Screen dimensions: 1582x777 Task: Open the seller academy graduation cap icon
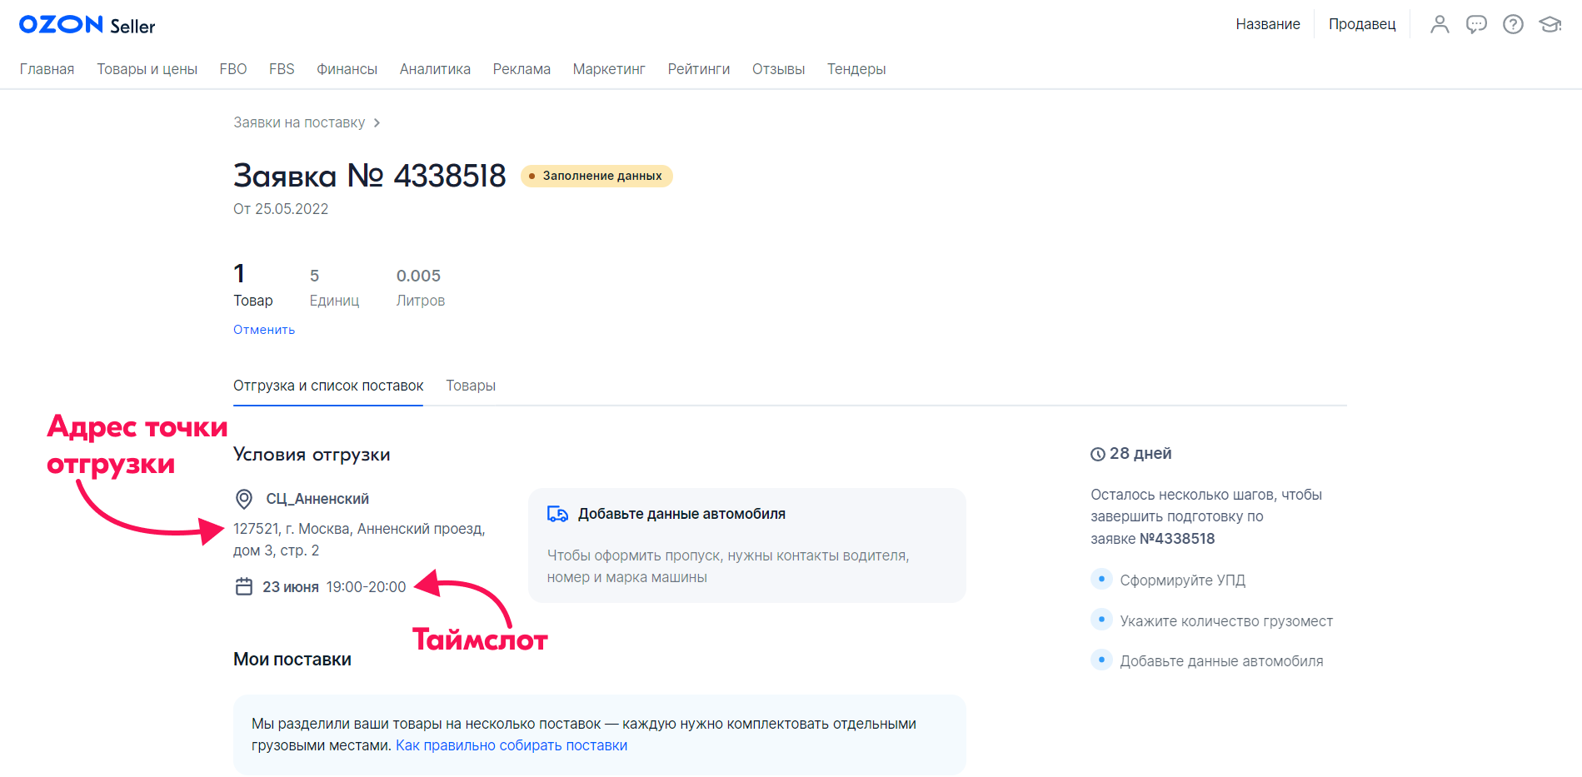coord(1550,24)
